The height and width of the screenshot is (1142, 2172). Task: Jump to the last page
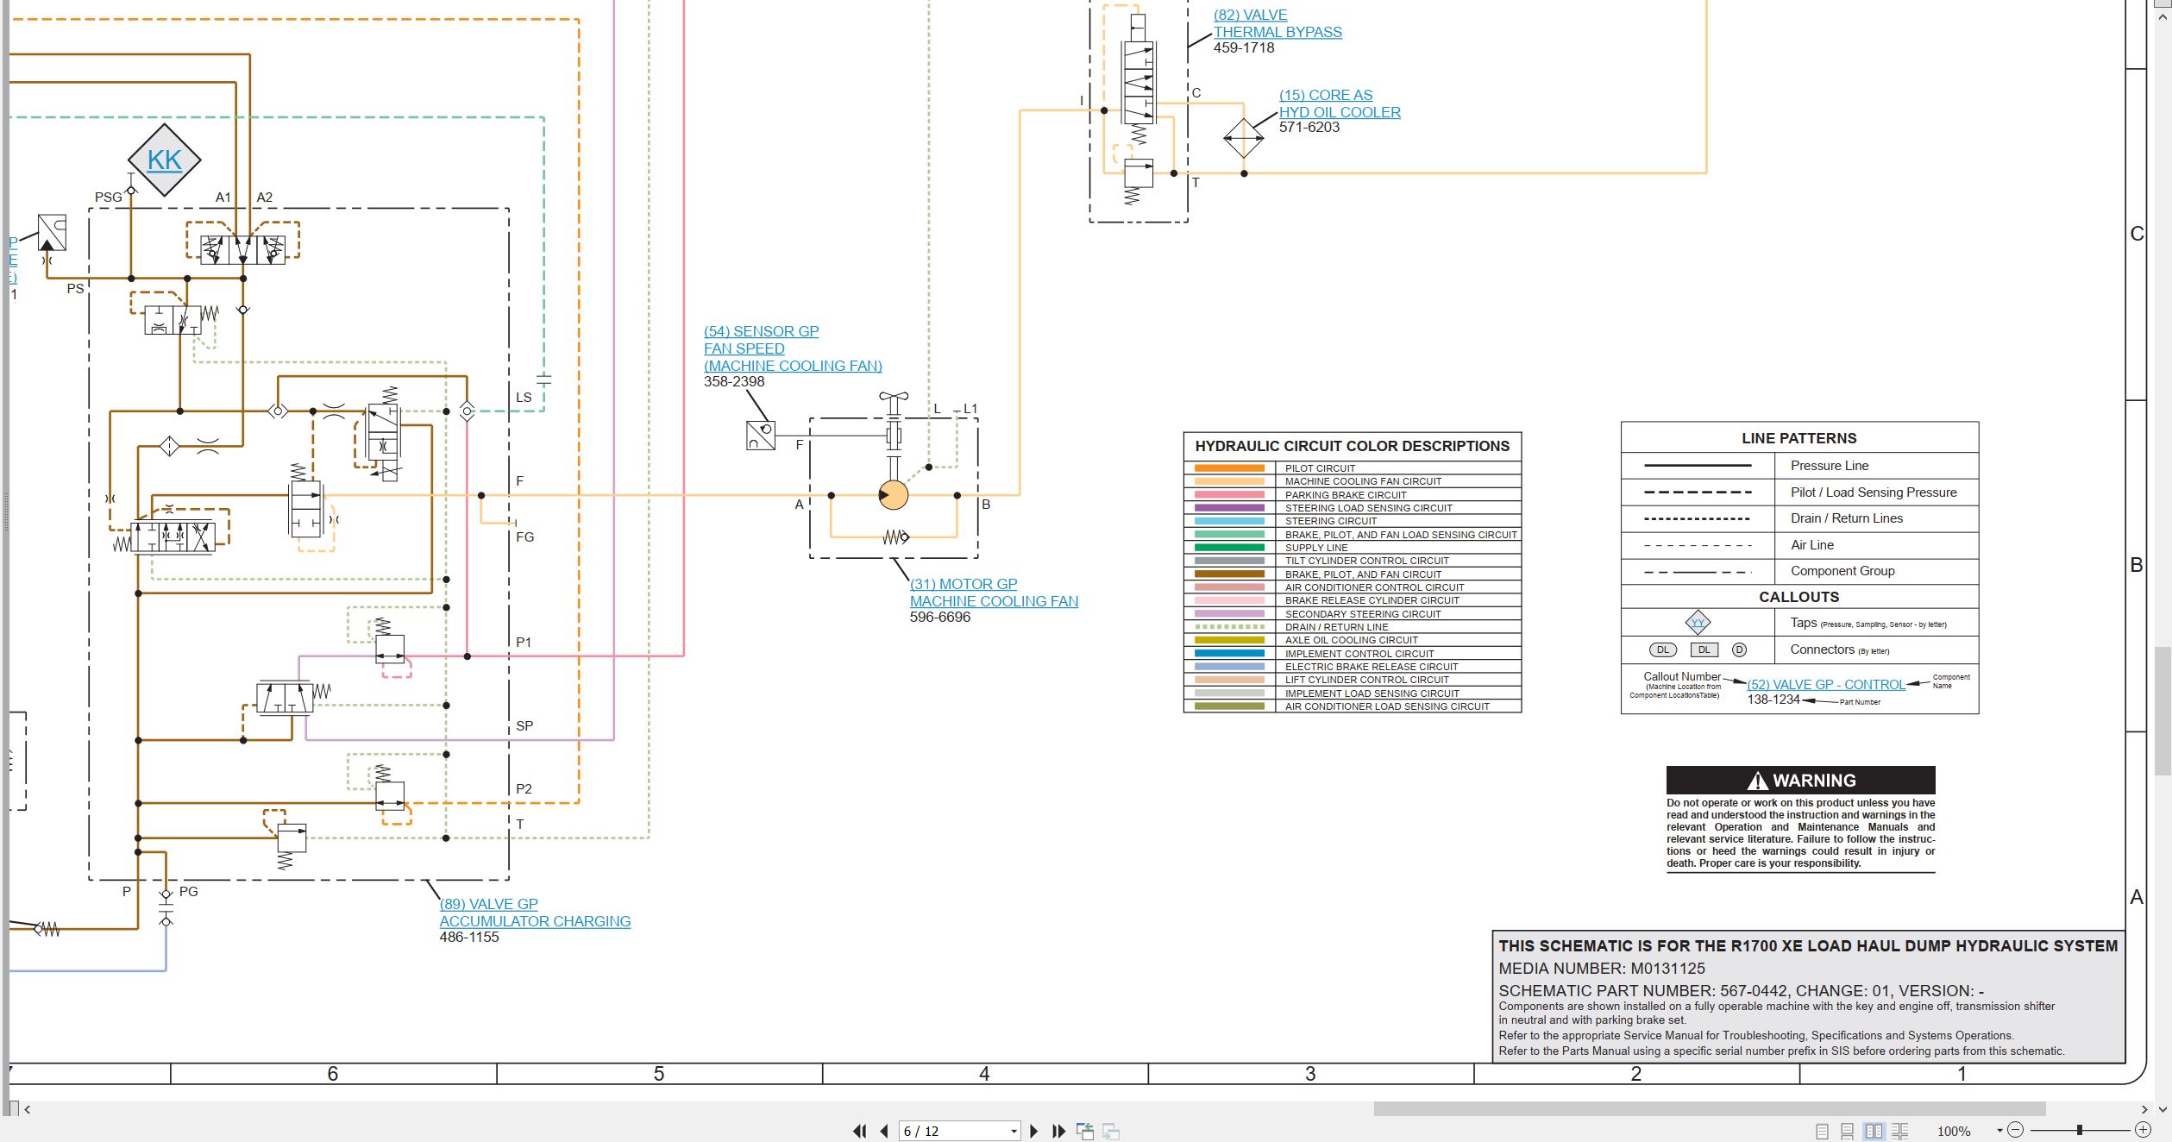tap(1058, 1131)
